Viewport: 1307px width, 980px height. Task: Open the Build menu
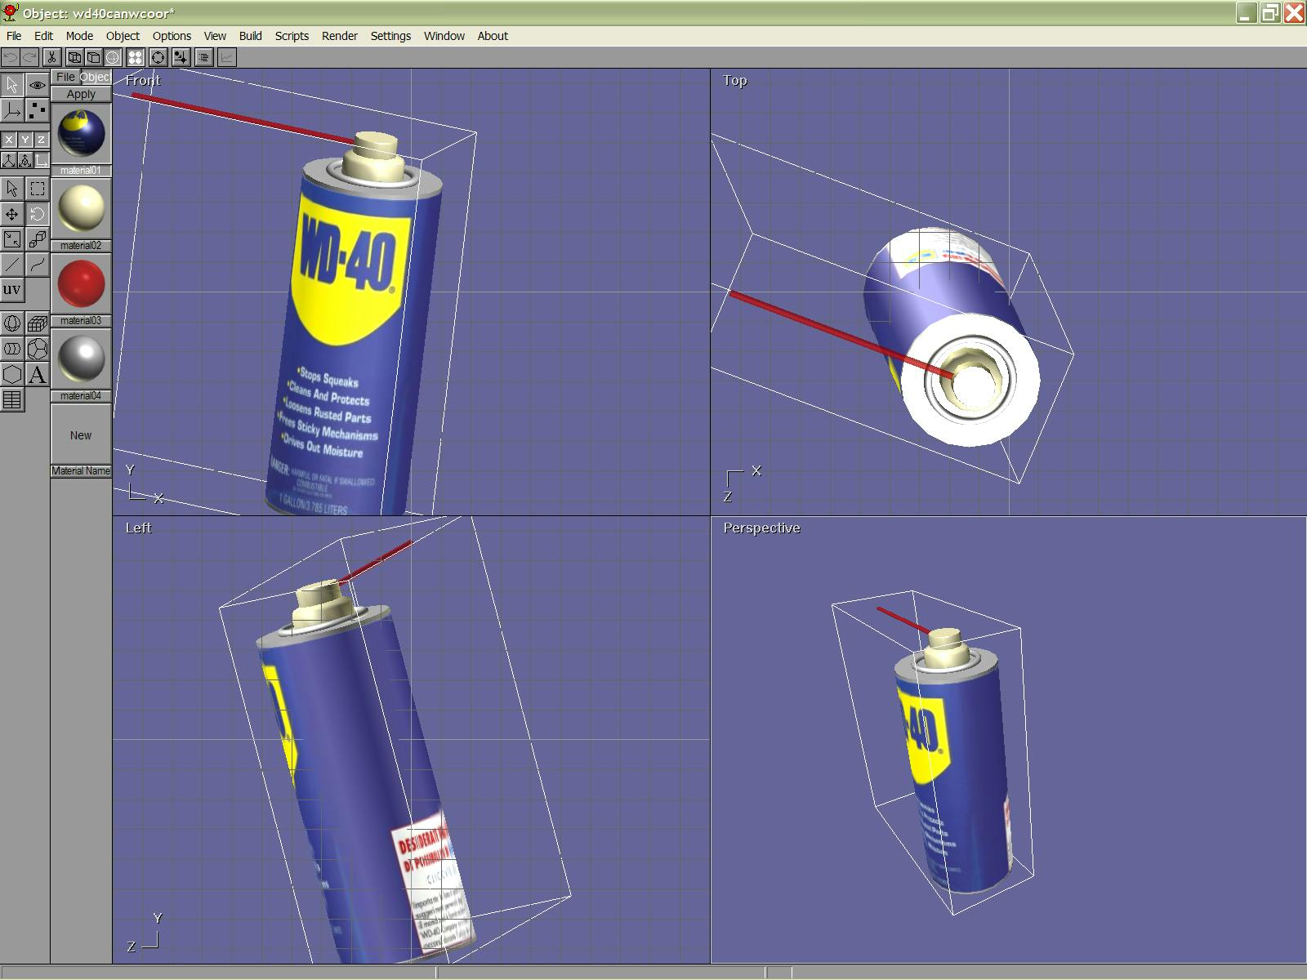(250, 36)
